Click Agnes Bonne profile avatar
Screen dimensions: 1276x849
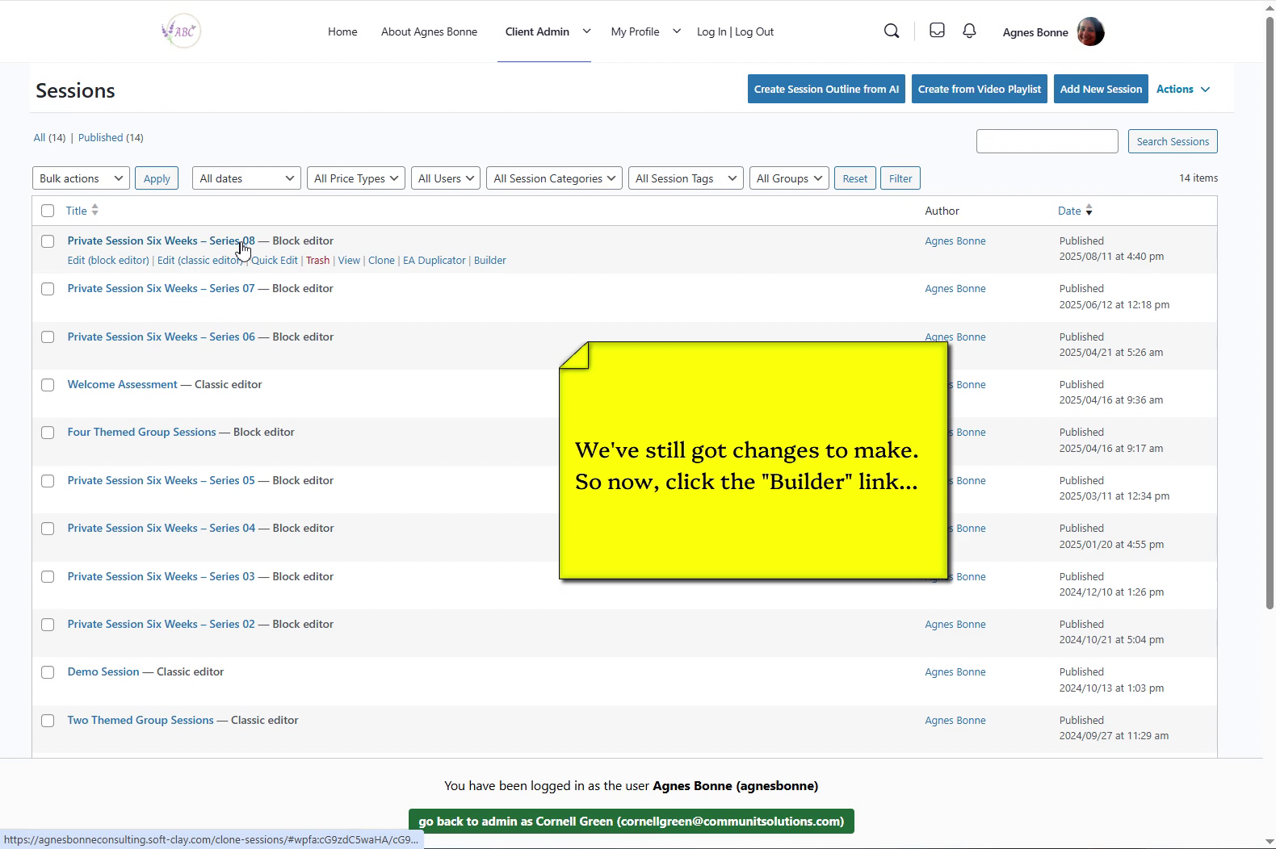[x=1090, y=32]
